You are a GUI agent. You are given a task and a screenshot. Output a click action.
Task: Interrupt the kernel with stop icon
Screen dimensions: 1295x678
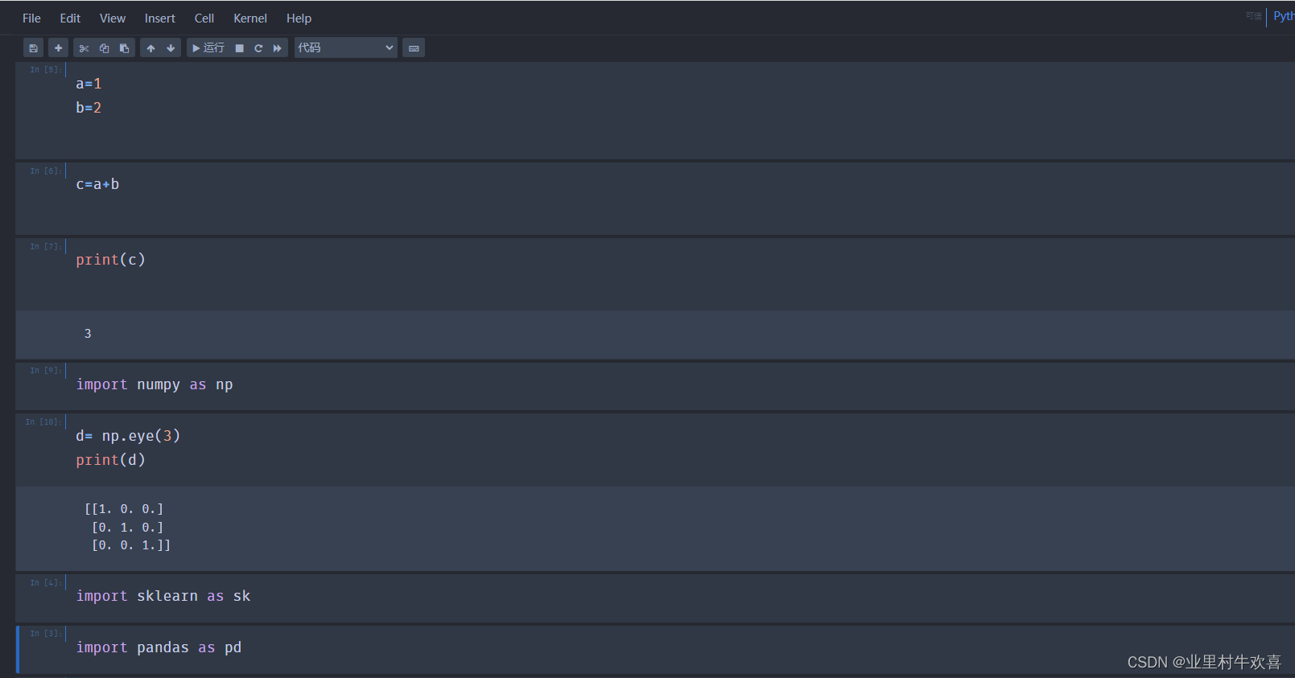click(x=239, y=48)
